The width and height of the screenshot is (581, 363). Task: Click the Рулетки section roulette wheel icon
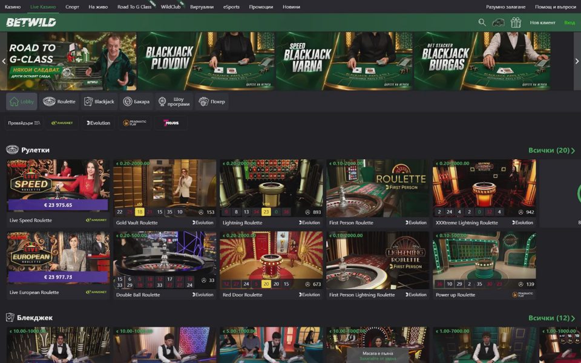tap(12, 149)
